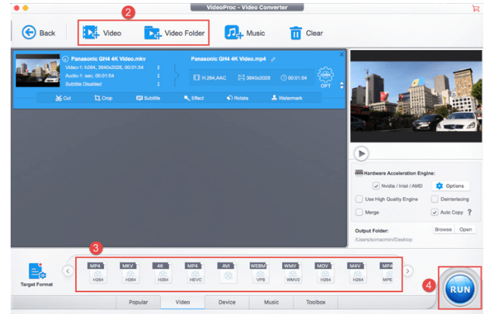Toggle Nvidia / Intel / AMD acceleration checkbox
The width and height of the screenshot is (493, 314).
point(375,186)
